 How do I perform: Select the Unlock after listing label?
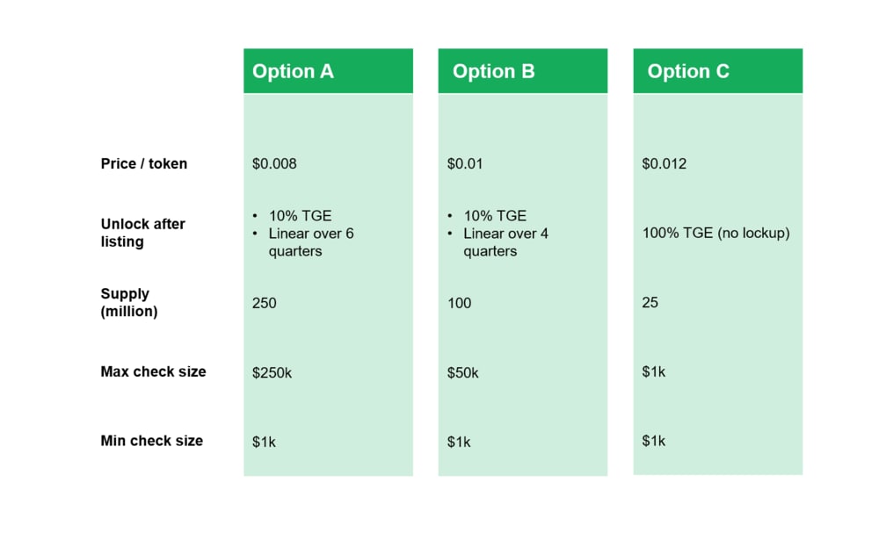(x=143, y=233)
